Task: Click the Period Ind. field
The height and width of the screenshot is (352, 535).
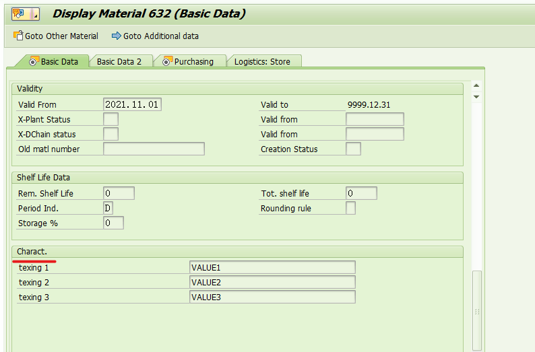Action: pos(108,208)
